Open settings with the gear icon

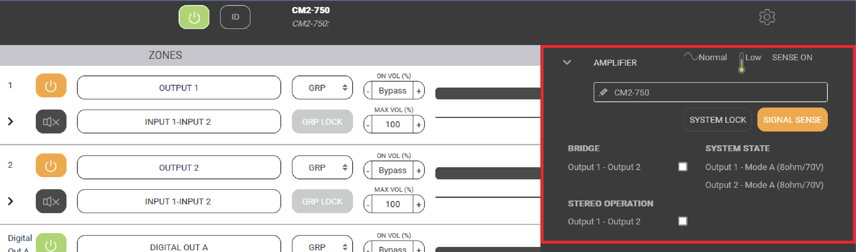pyautogui.click(x=767, y=17)
